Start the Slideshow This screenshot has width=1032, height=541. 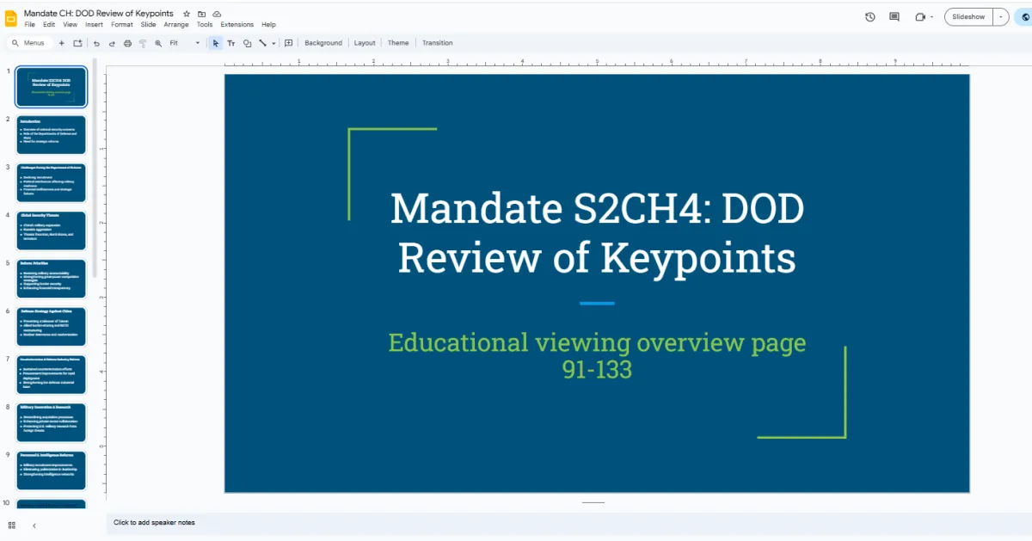click(x=968, y=16)
